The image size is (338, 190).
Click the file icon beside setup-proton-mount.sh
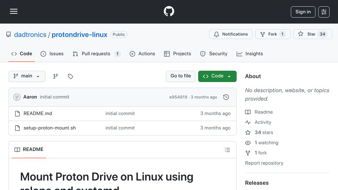18,128
